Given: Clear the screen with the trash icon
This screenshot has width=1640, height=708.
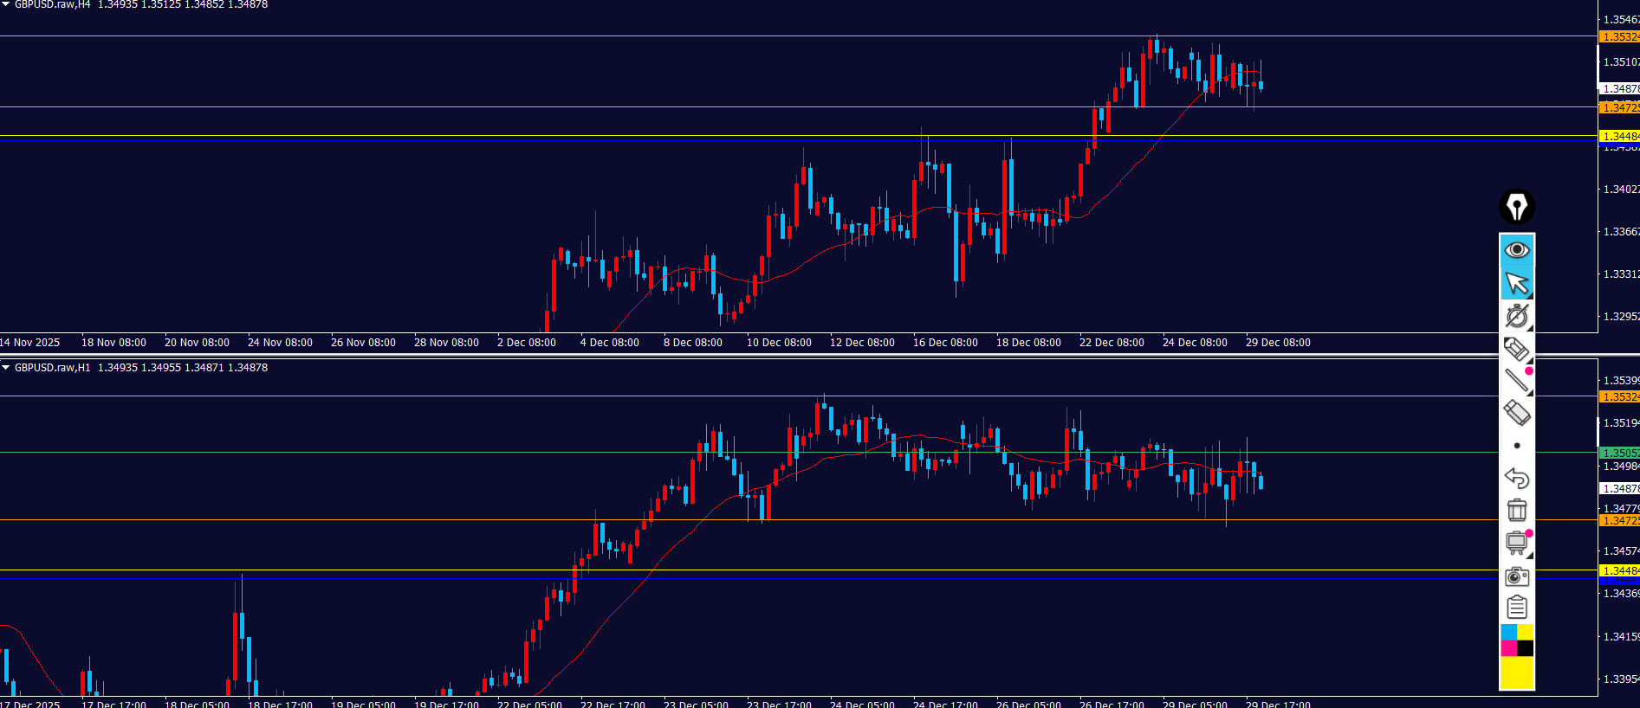Looking at the screenshot, I should [x=1517, y=510].
